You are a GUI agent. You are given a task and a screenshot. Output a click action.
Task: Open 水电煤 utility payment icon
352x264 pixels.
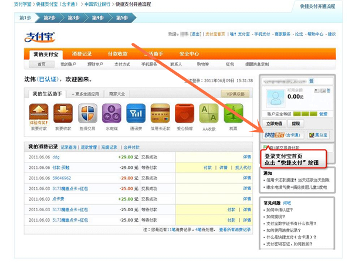[111, 113]
